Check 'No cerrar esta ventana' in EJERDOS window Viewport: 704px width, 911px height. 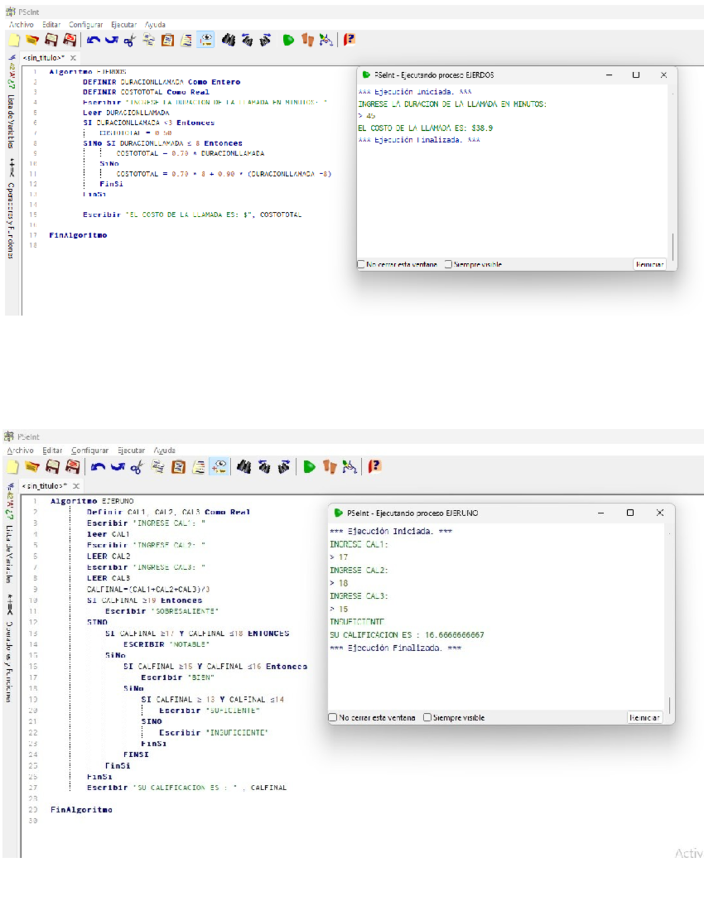(361, 265)
